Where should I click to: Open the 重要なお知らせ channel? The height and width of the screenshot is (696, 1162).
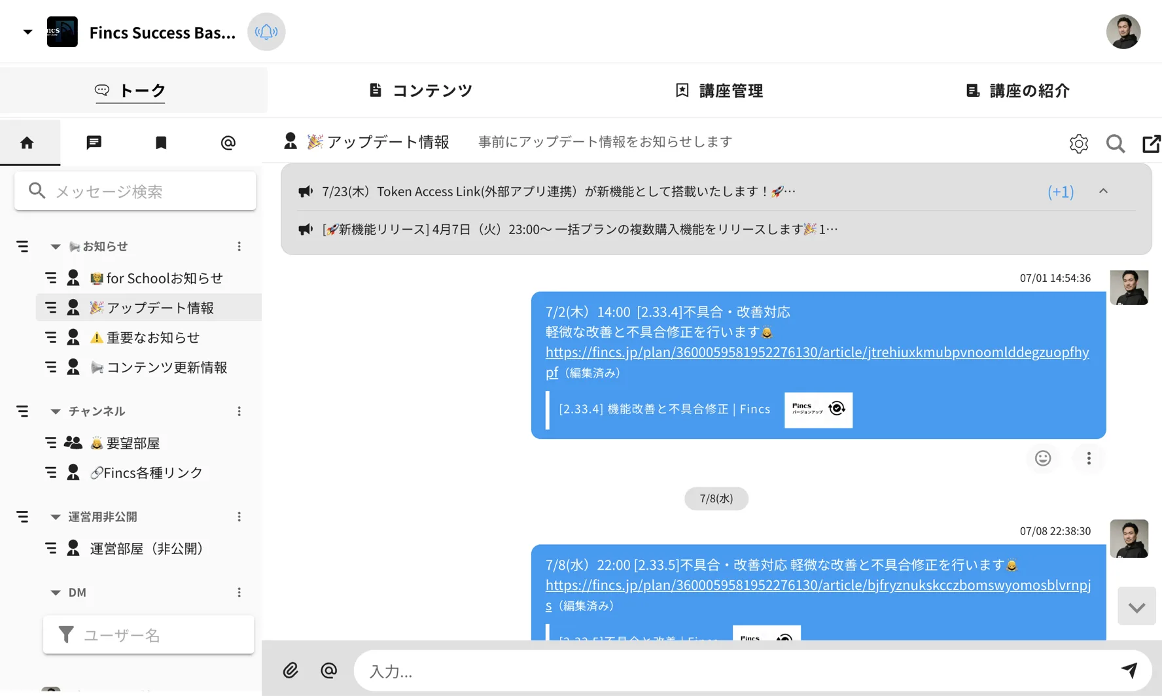click(x=145, y=338)
